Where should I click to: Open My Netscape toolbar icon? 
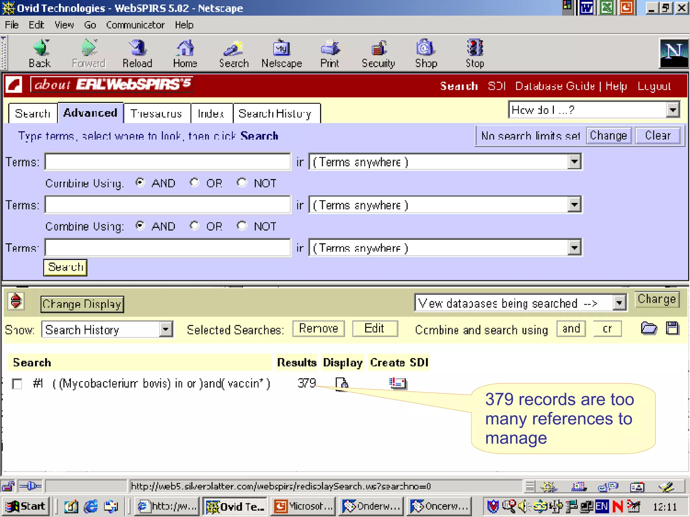point(282,54)
